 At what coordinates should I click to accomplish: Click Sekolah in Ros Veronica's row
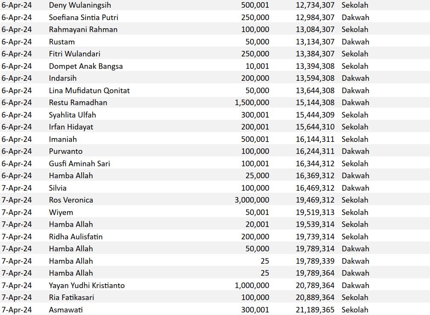pos(355,200)
